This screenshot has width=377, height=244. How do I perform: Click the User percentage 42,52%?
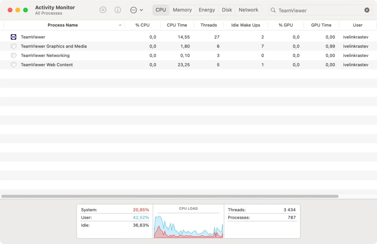(141, 217)
